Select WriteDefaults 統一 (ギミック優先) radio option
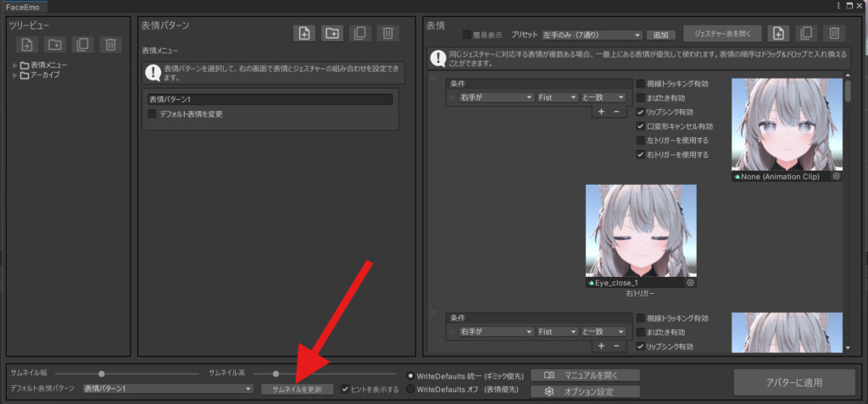This screenshot has height=404, width=868. point(410,376)
